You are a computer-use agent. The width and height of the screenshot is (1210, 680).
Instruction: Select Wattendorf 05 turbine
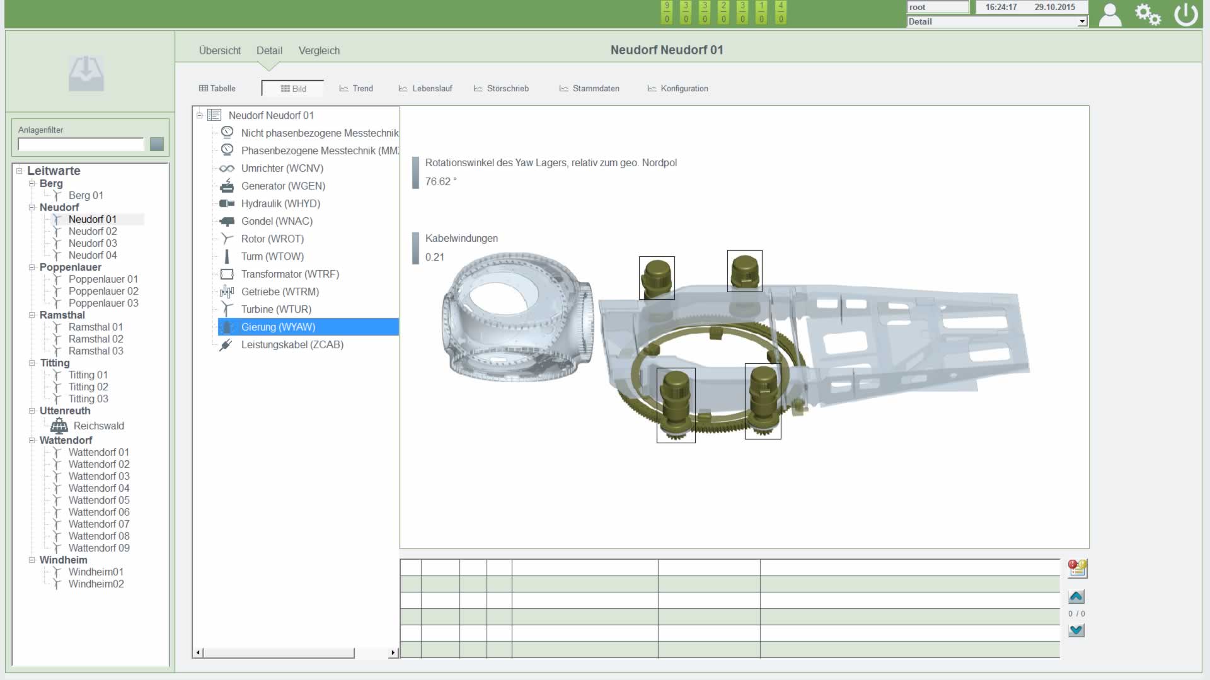tap(99, 500)
